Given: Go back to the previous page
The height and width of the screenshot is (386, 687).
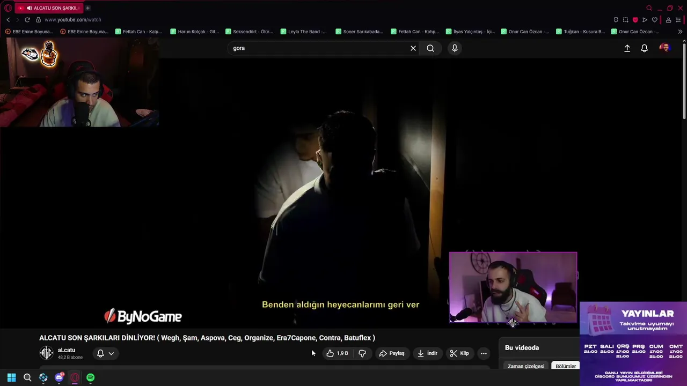Looking at the screenshot, I should 8,20.
